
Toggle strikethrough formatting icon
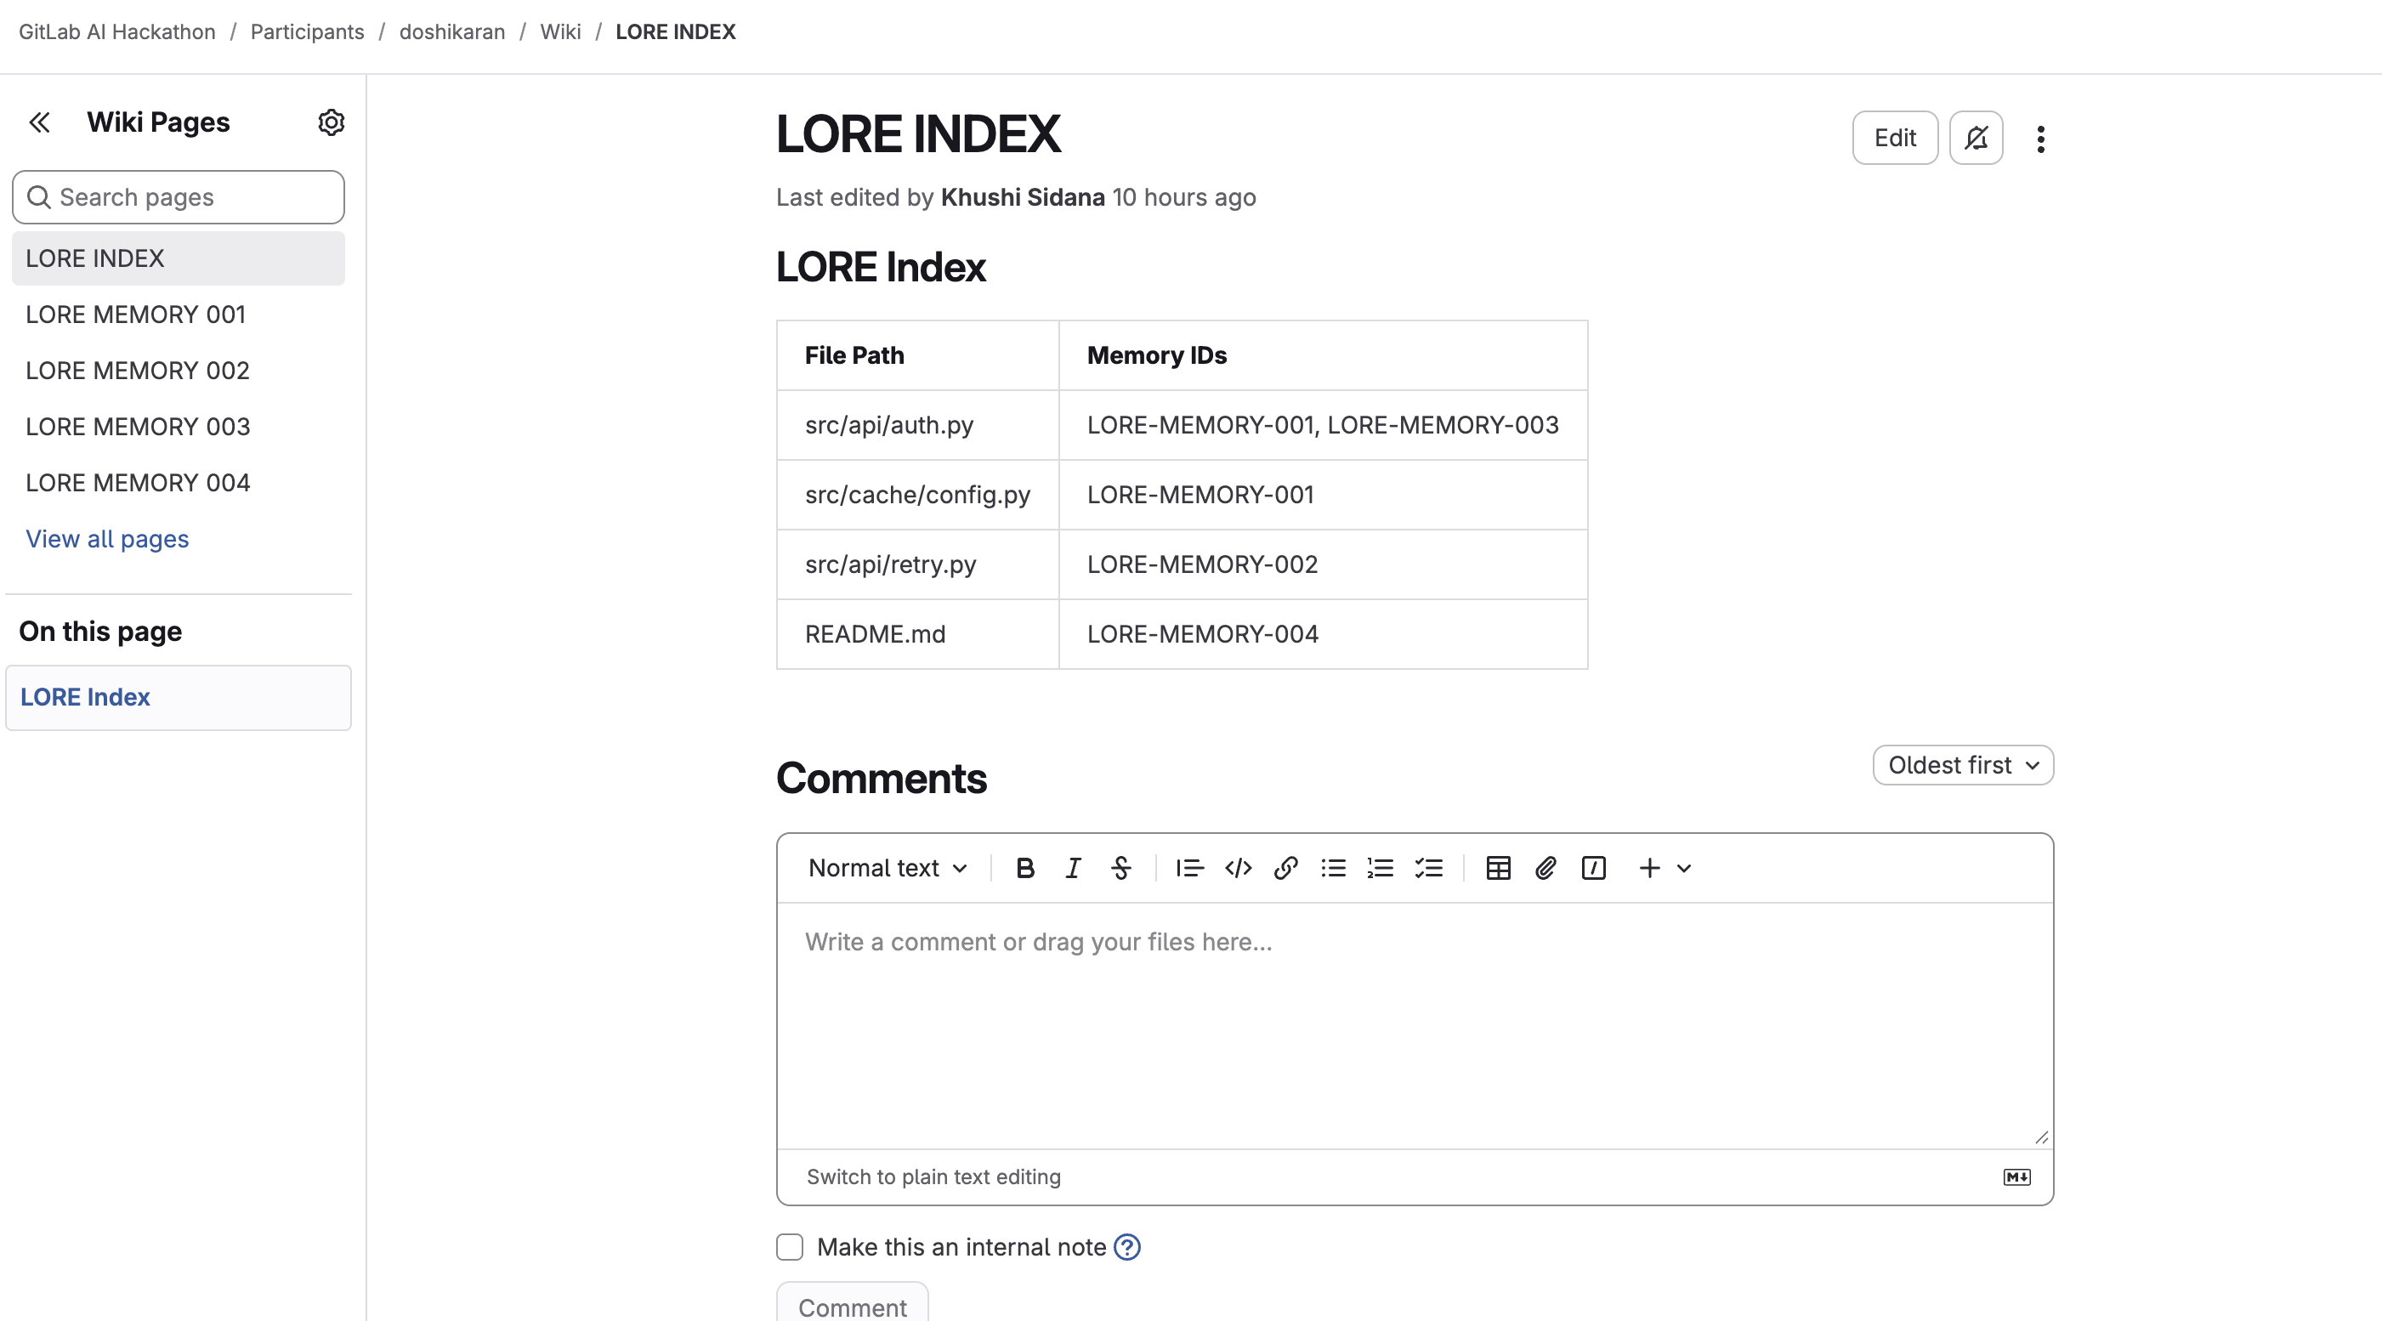coord(1120,868)
